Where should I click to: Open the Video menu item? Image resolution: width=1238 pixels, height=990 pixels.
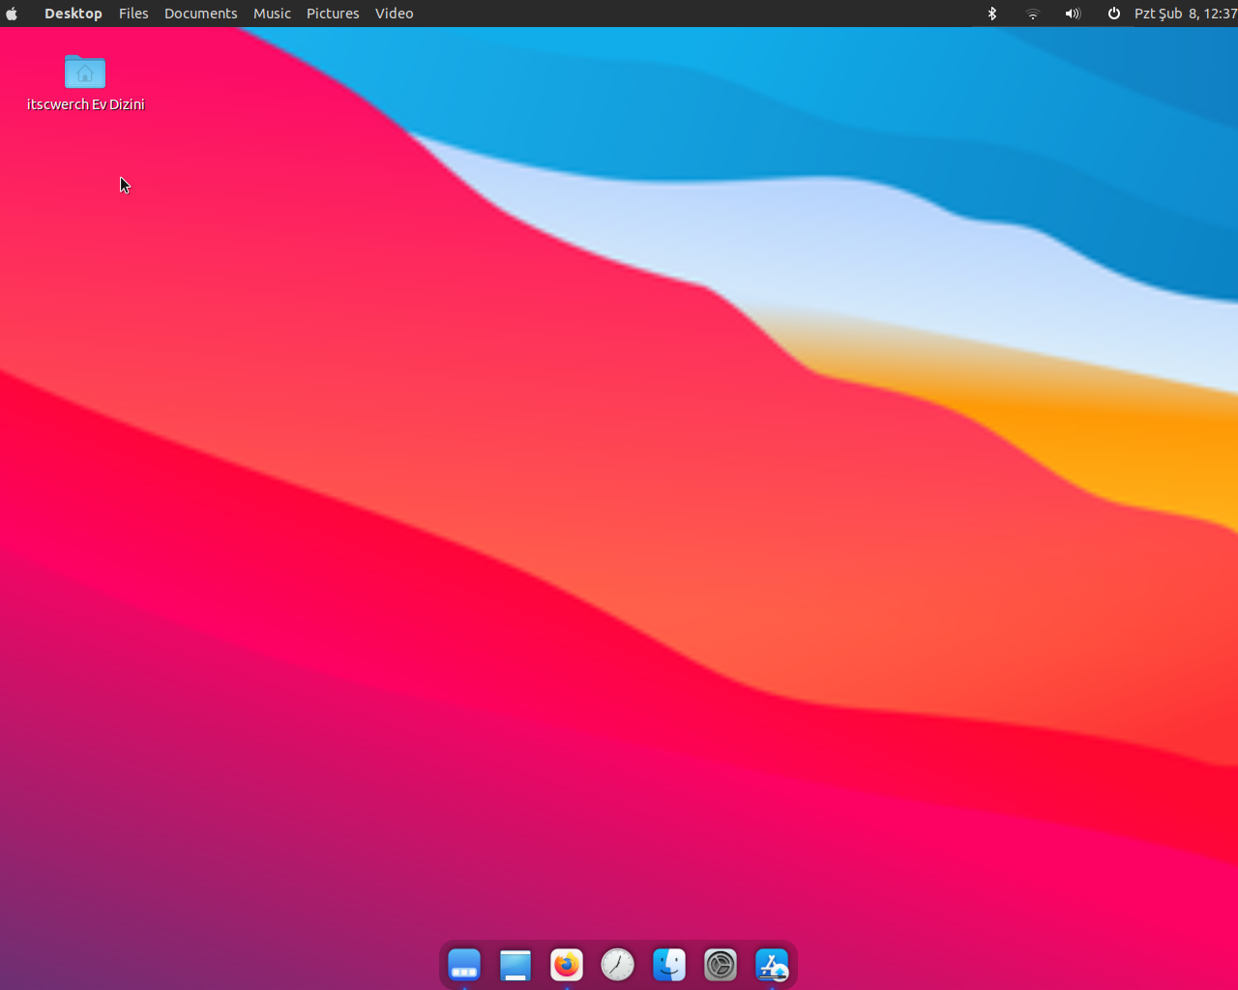click(395, 14)
